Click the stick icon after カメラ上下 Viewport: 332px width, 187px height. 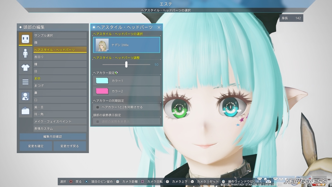pos(192,181)
